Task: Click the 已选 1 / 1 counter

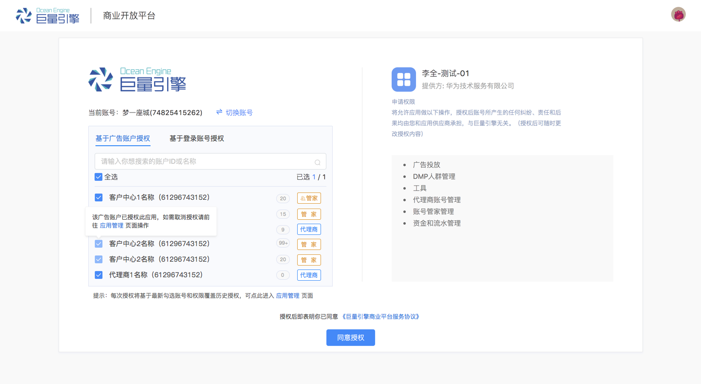Action: [311, 177]
